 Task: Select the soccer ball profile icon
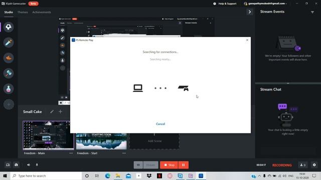9,27
